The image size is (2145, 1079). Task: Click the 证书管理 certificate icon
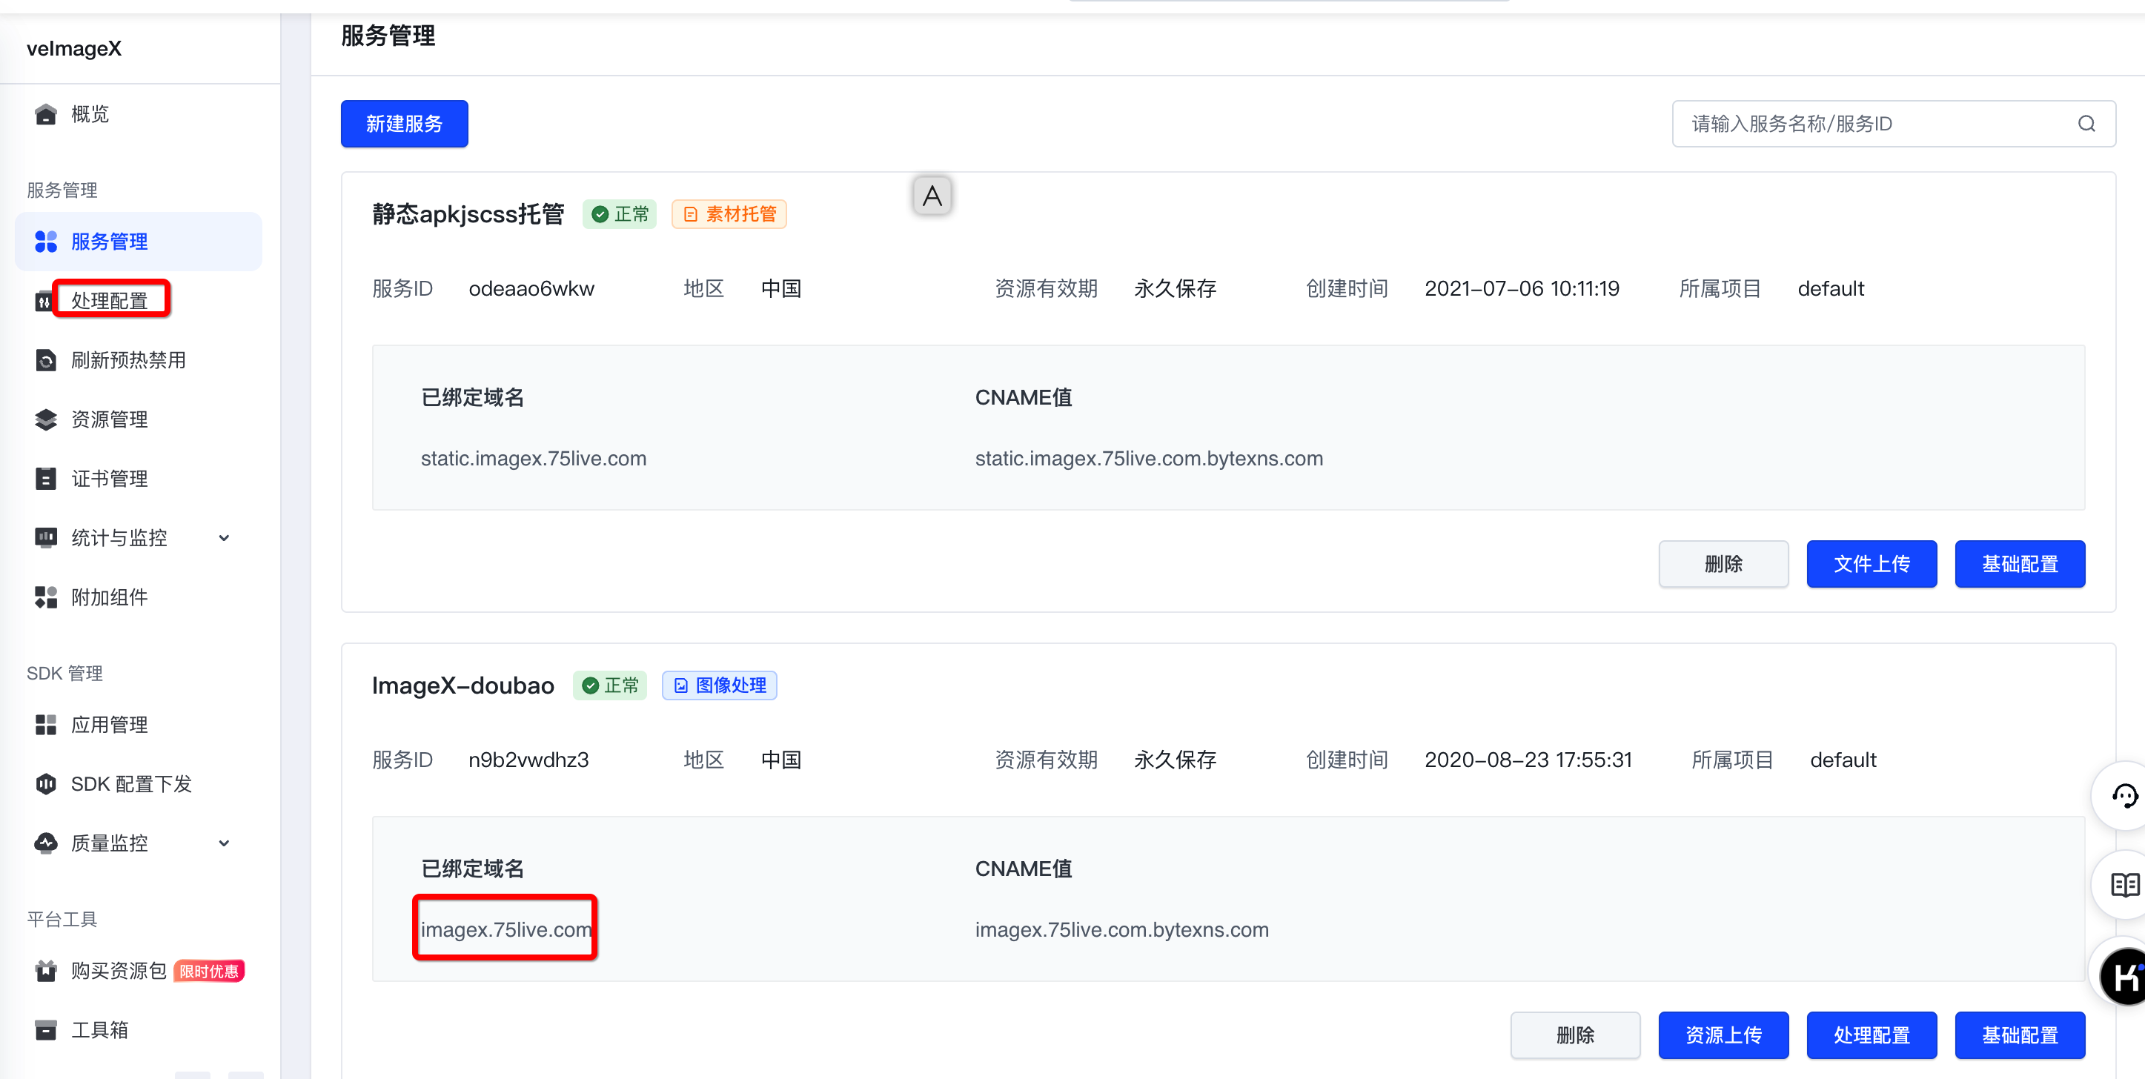46,479
